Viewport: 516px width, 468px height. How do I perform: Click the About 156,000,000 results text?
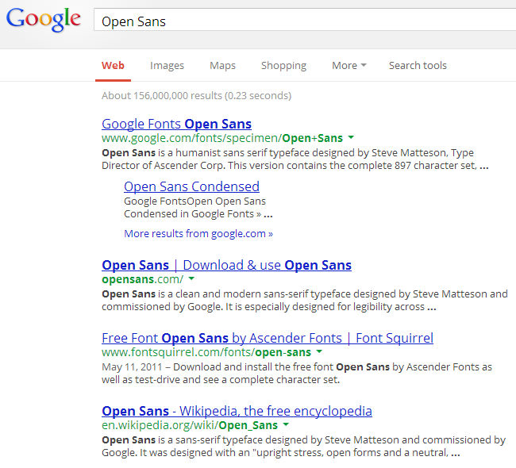(196, 96)
